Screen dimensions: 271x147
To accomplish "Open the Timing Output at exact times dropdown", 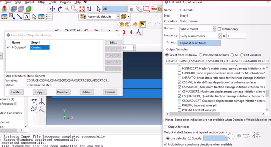I will [199, 43].
